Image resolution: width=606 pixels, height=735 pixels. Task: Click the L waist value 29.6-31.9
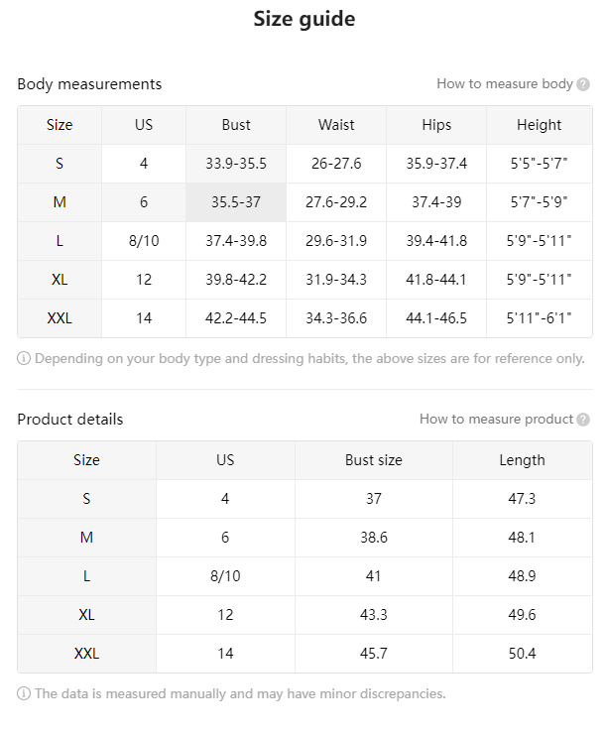click(336, 241)
